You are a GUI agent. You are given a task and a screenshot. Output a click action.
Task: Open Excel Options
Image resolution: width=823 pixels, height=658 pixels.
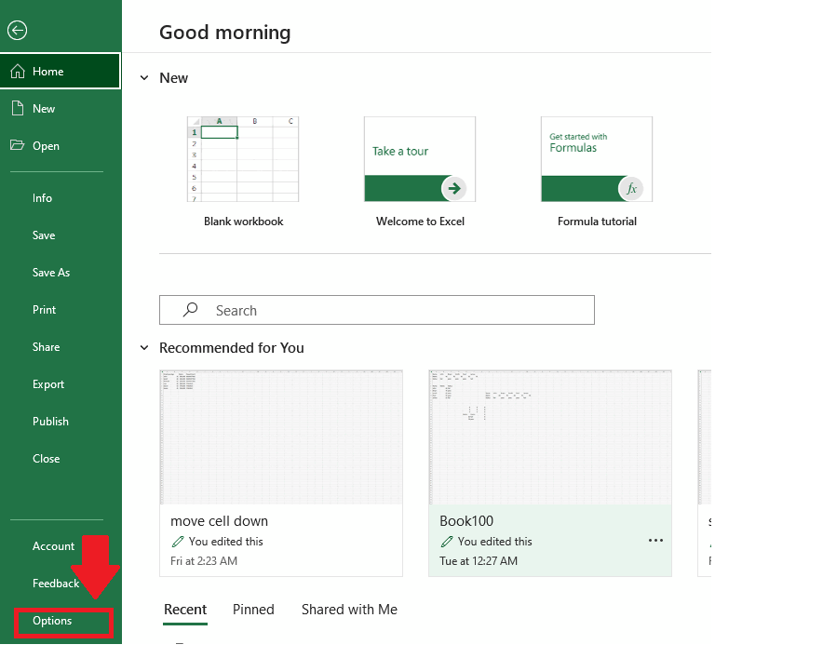point(52,620)
